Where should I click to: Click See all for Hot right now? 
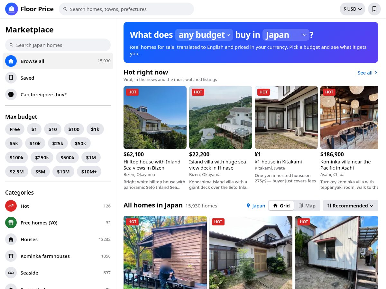pyautogui.click(x=368, y=73)
